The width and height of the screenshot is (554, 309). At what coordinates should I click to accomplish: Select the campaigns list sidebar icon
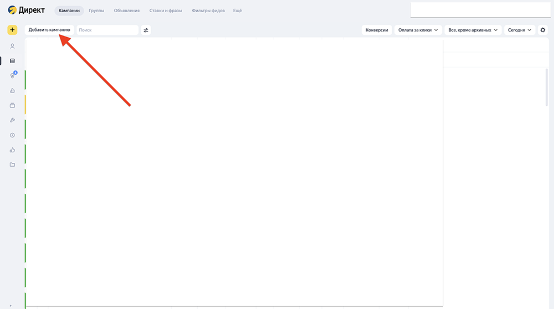12,61
